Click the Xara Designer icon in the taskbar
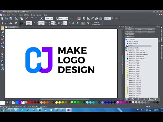 [69, 110]
